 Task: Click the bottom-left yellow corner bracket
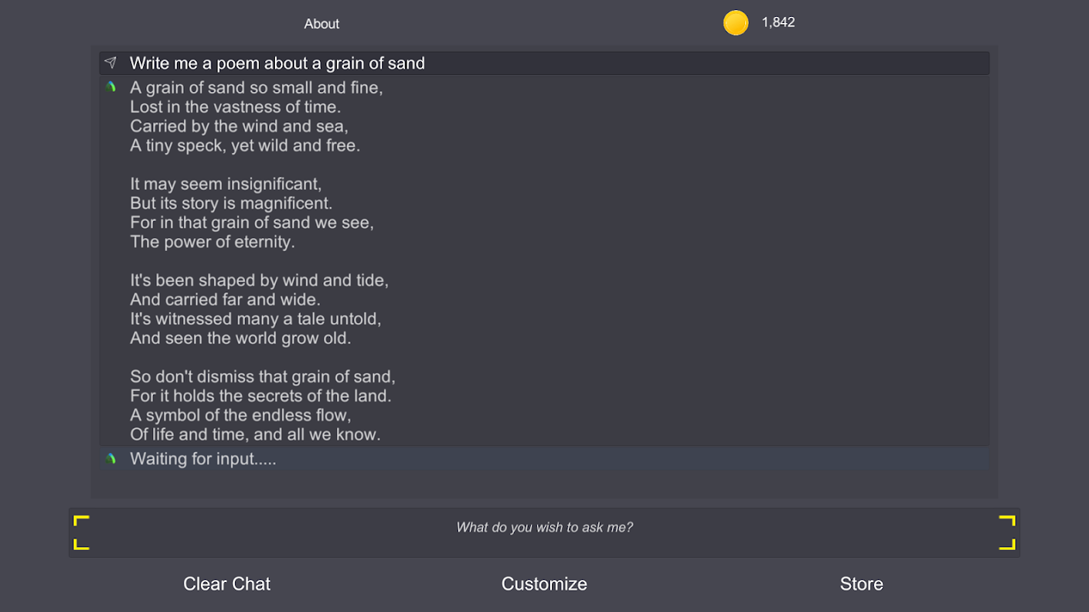(x=81, y=544)
